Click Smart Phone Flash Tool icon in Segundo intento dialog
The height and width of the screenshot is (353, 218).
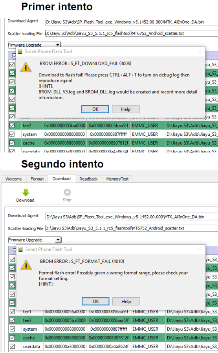tap(21, 249)
